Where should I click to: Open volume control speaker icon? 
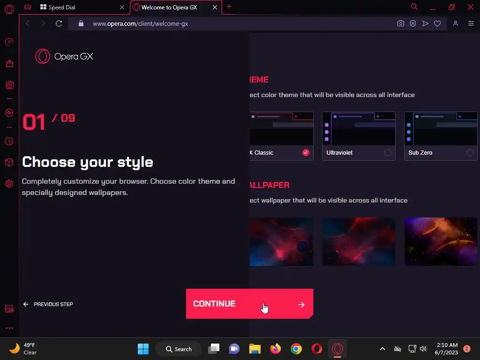coord(423,349)
